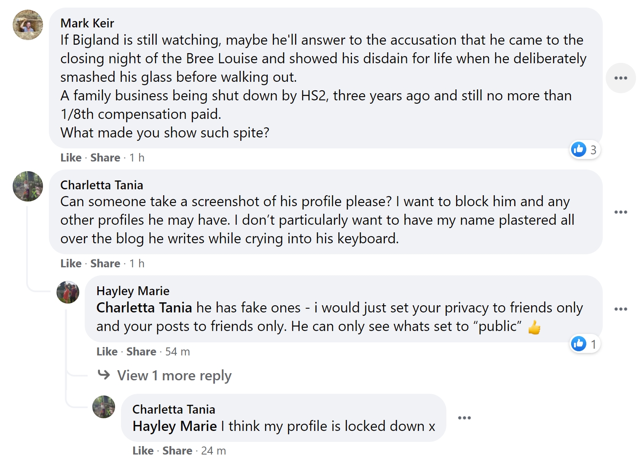
Task: Like Mark Keir's comment
Action: click(71, 158)
